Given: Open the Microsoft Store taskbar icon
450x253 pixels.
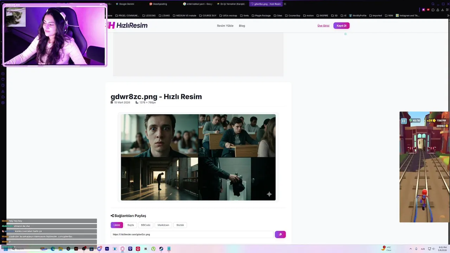Looking at the screenshot, I should tap(91, 249).
